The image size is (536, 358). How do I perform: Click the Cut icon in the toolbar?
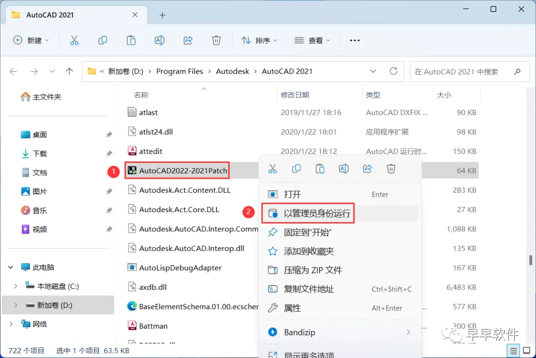(x=74, y=40)
